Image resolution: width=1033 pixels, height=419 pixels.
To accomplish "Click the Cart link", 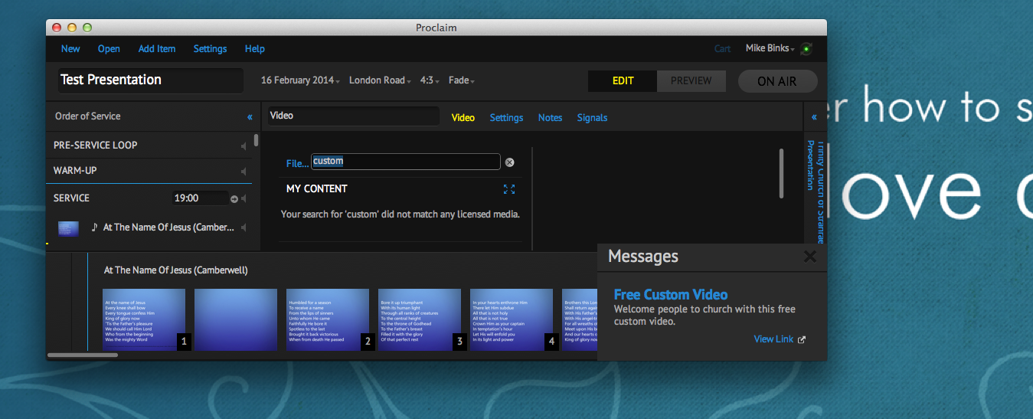I will click(722, 49).
